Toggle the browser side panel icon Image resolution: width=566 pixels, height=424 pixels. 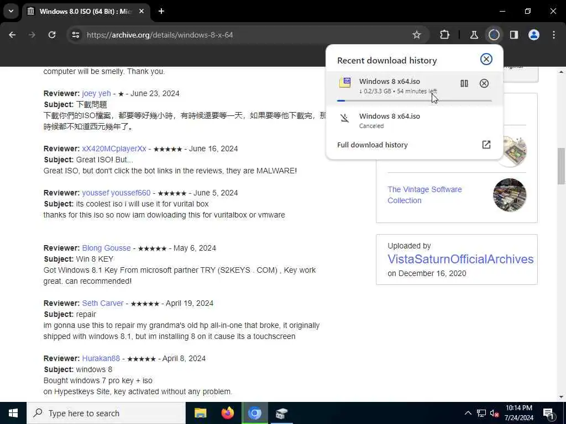click(514, 35)
